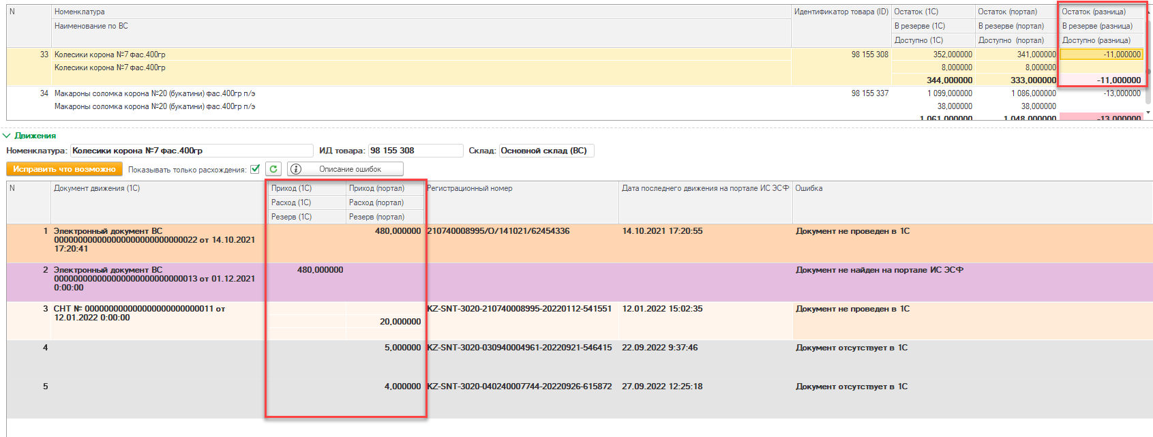Select row 34 Макароны соломка корона №20

pyautogui.click(x=155, y=93)
